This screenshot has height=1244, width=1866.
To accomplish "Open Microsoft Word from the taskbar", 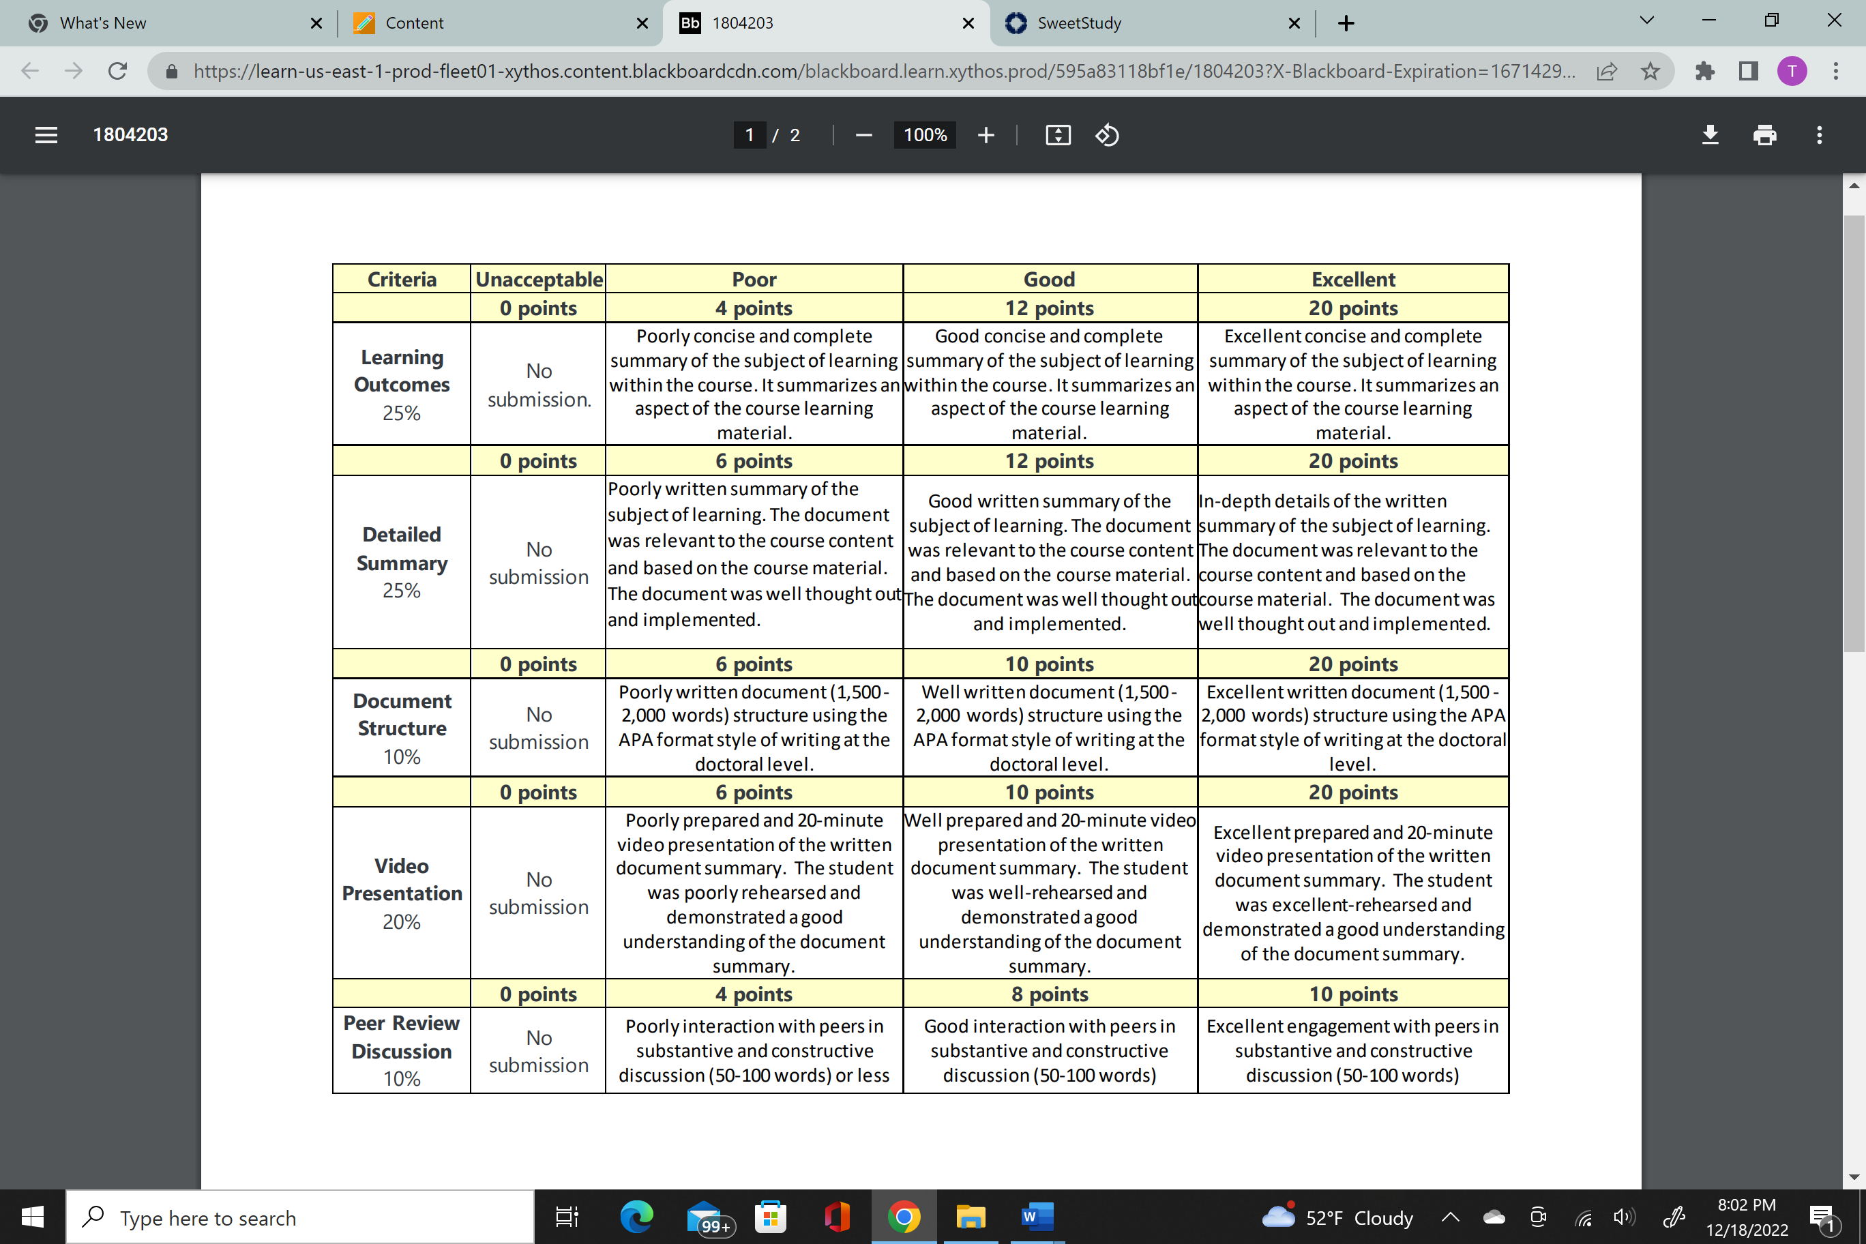I will [x=1036, y=1217].
